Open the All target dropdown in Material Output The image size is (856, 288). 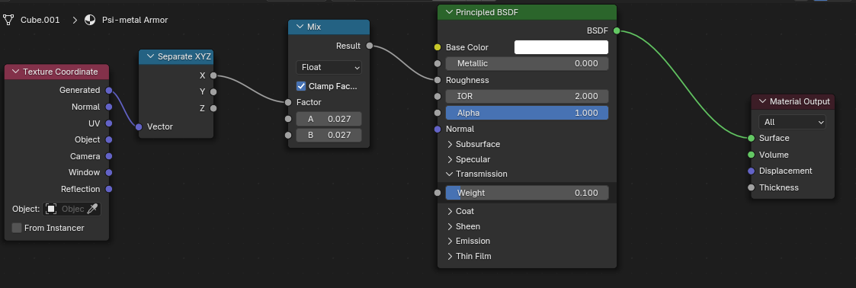[792, 122]
